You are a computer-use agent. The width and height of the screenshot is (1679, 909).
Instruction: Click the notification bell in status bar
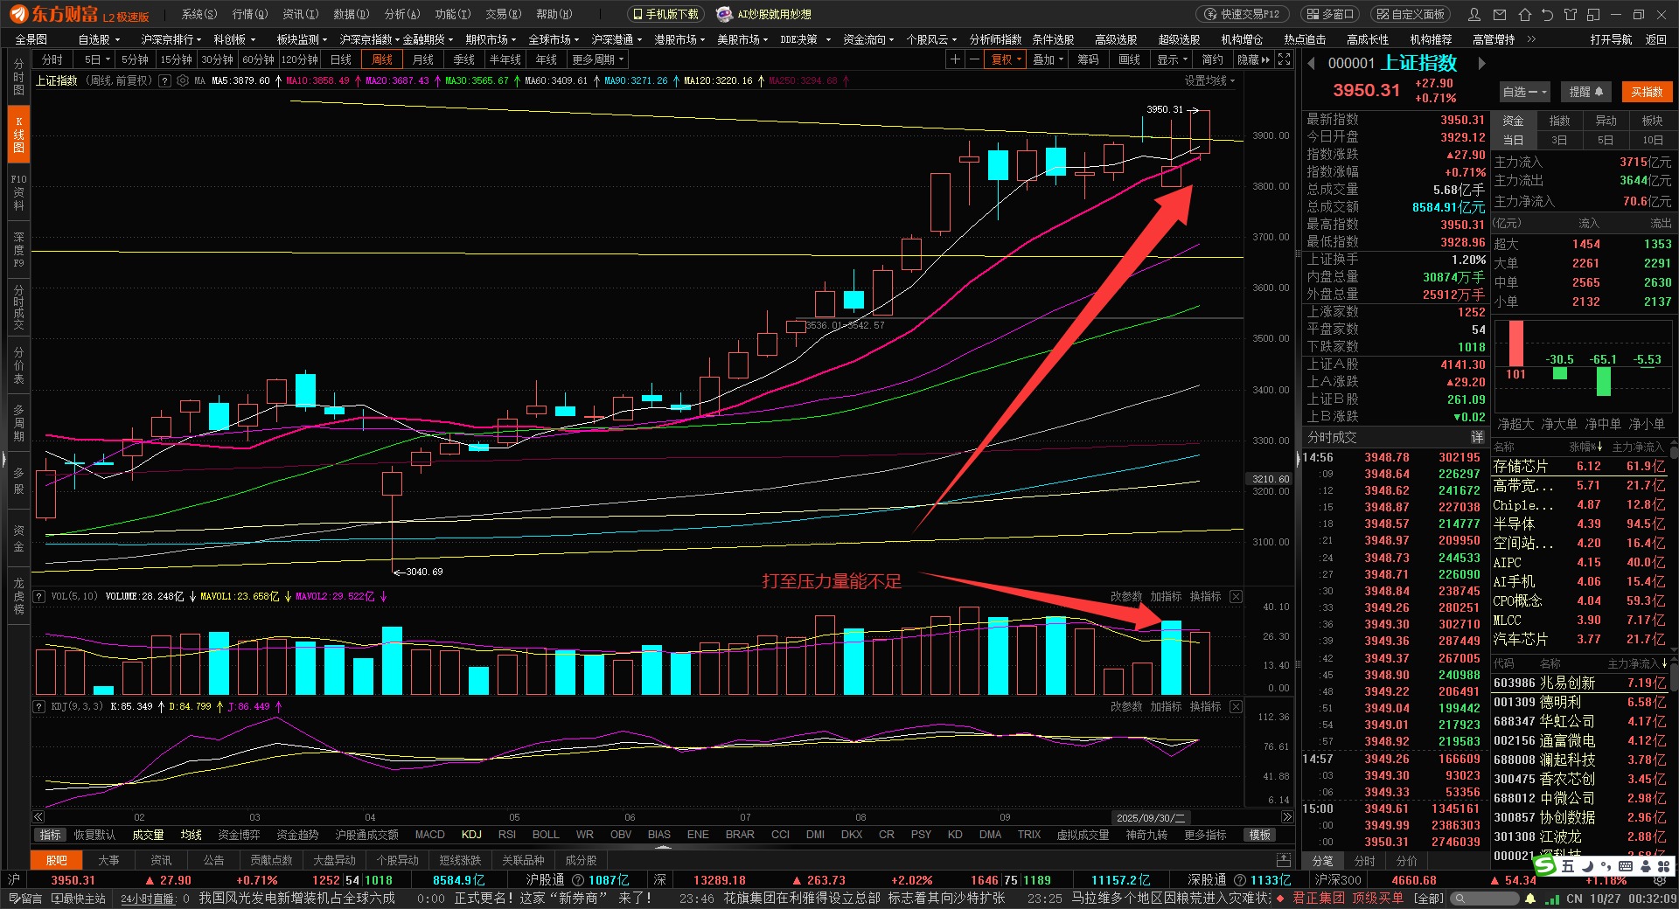click(1530, 899)
